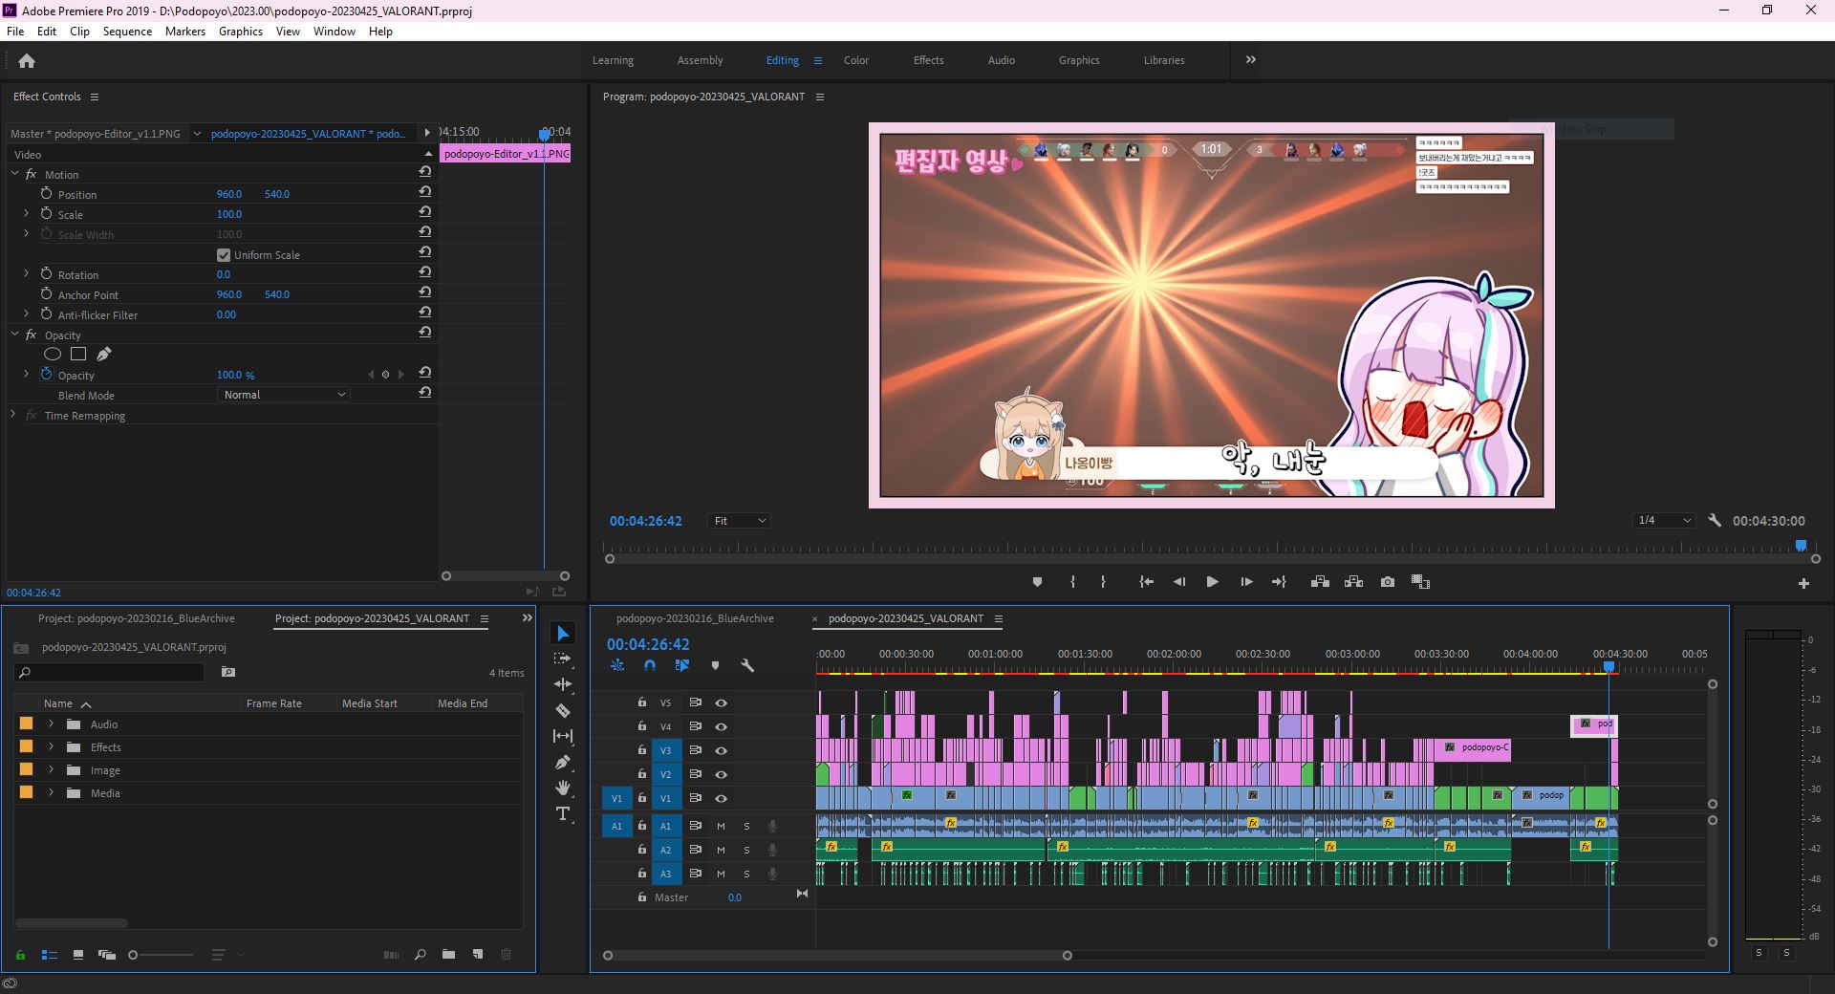Click the Home icon
This screenshot has width=1835, height=994.
point(27,60)
